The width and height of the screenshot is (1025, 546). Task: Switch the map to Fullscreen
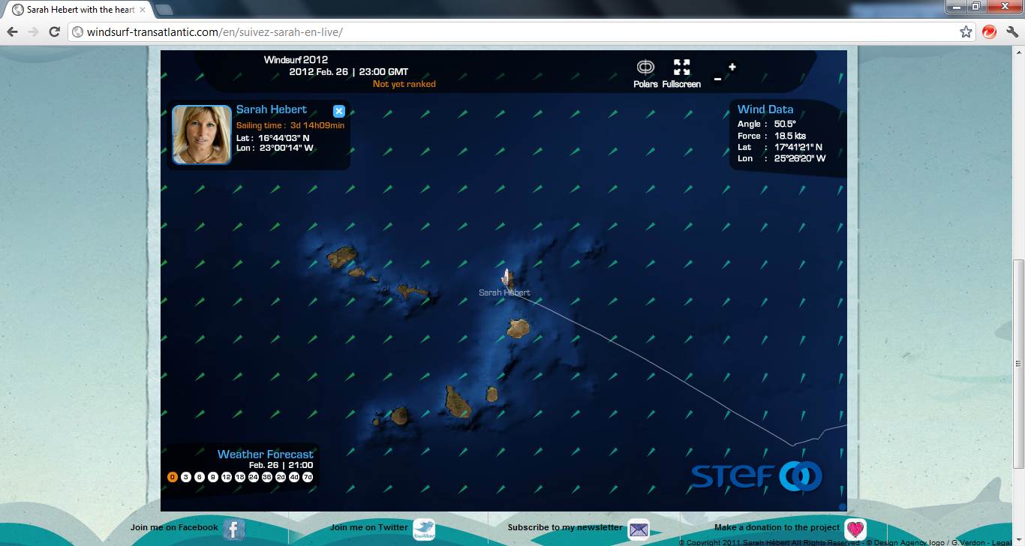tap(681, 67)
